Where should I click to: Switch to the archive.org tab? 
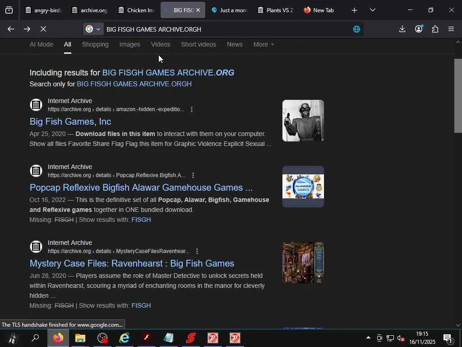pyautogui.click(x=89, y=10)
